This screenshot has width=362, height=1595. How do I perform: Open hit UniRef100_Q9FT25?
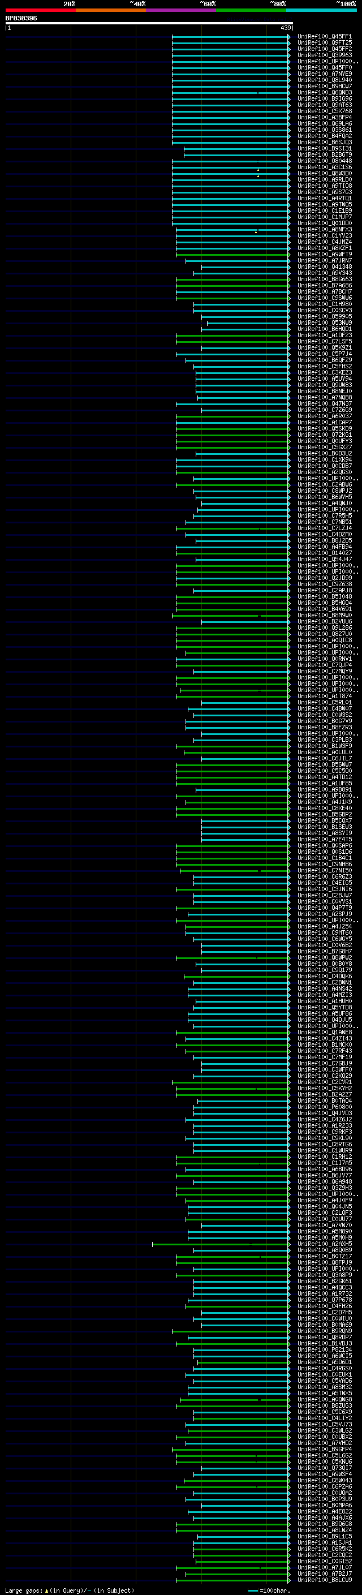[x=324, y=43]
